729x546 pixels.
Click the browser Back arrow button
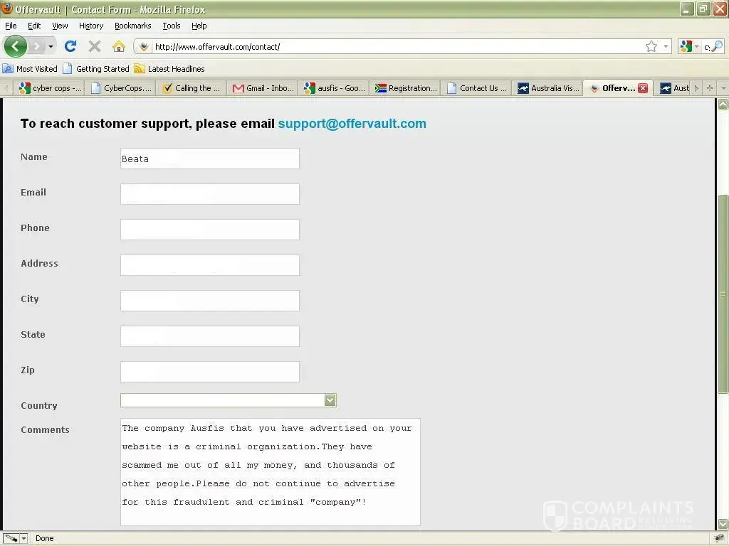(x=15, y=47)
